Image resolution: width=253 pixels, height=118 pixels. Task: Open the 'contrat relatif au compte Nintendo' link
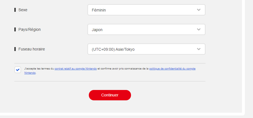(x=75, y=68)
